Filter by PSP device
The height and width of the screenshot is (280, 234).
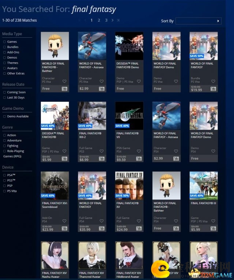coord(5,186)
